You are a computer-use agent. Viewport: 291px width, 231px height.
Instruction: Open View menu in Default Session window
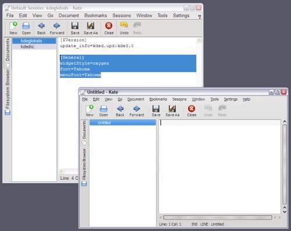pyautogui.click(x=37, y=16)
